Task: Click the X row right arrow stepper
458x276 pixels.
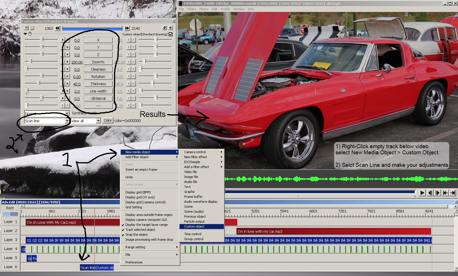Action: (x=68, y=40)
